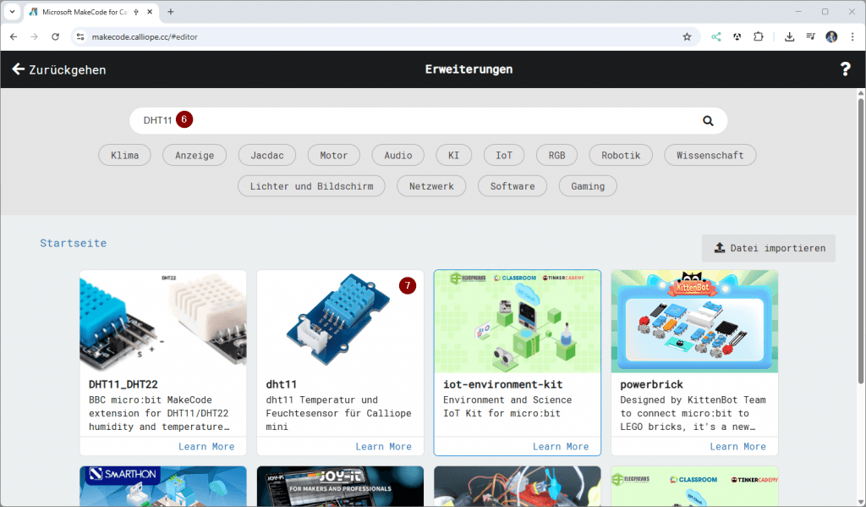Viewport: 866px width, 507px height.
Task: Click the Extensions puzzle piece icon
Action: click(757, 36)
